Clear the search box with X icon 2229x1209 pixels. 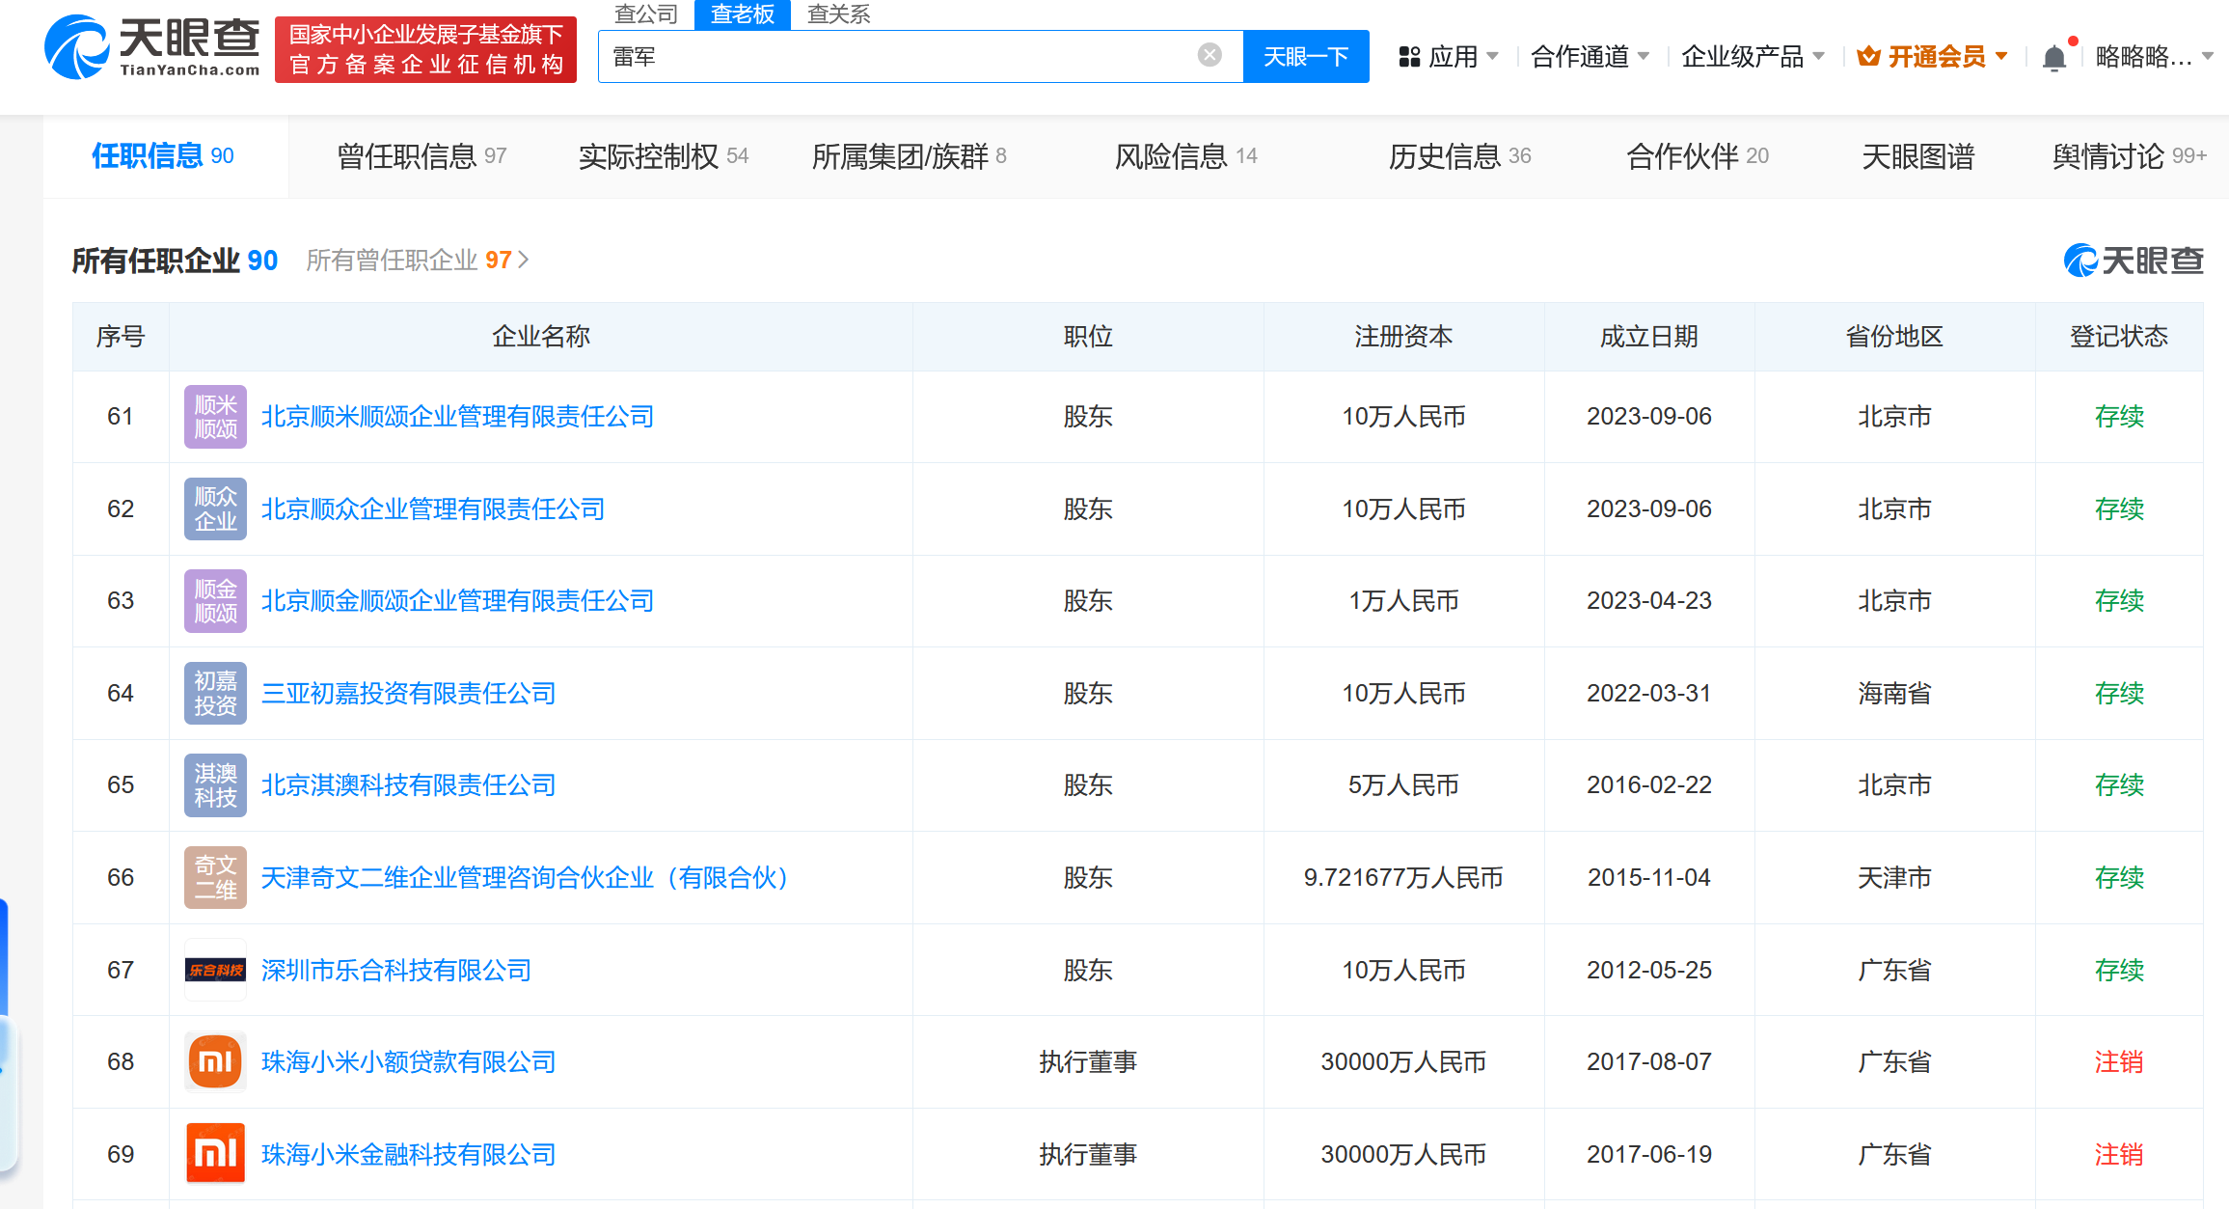1209,55
